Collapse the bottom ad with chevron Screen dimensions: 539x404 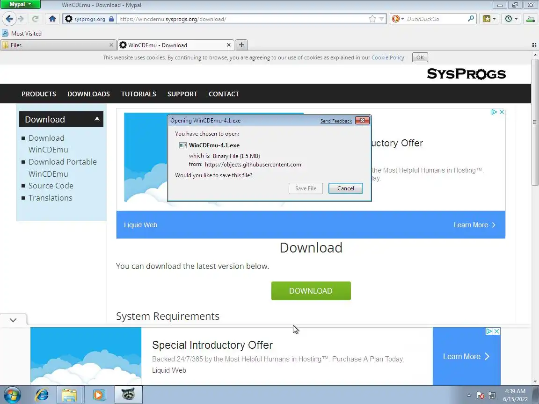13,320
